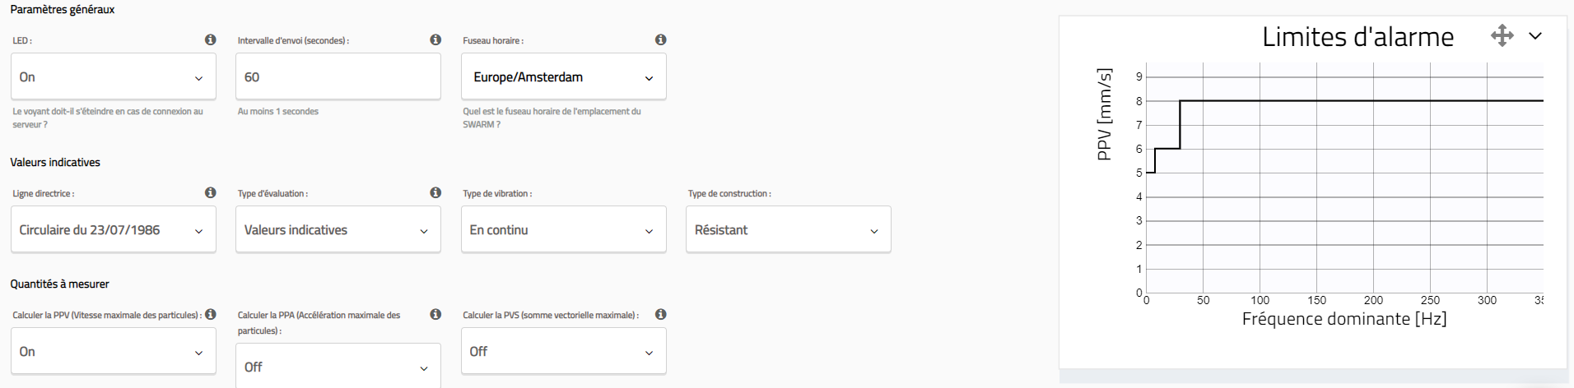Click info icon beside Type d'évaluation
Image resolution: width=1574 pixels, height=388 pixels.
pos(435,192)
